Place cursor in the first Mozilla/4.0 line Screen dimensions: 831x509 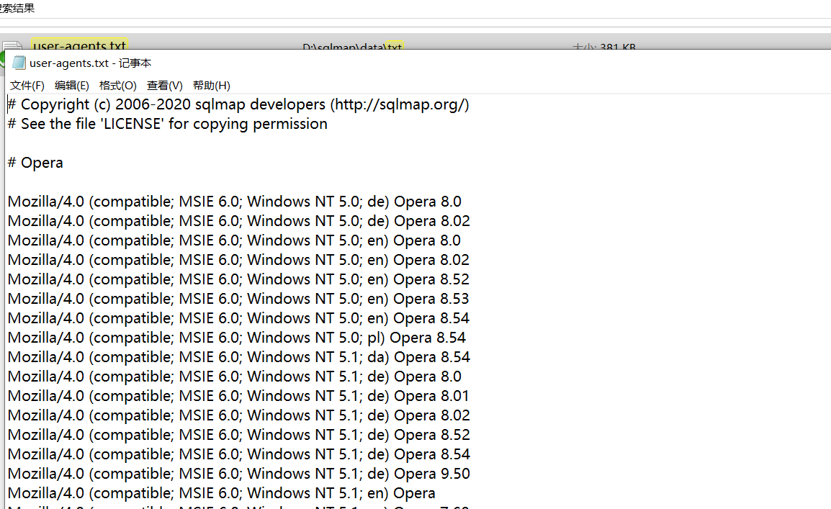click(234, 201)
